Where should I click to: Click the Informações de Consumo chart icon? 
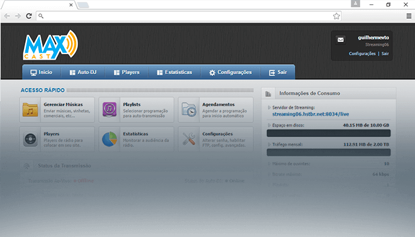pyautogui.click(x=268, y=94)
